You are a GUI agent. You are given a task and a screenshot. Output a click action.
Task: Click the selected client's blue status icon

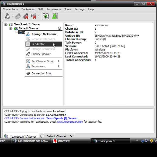pos(21,32)
